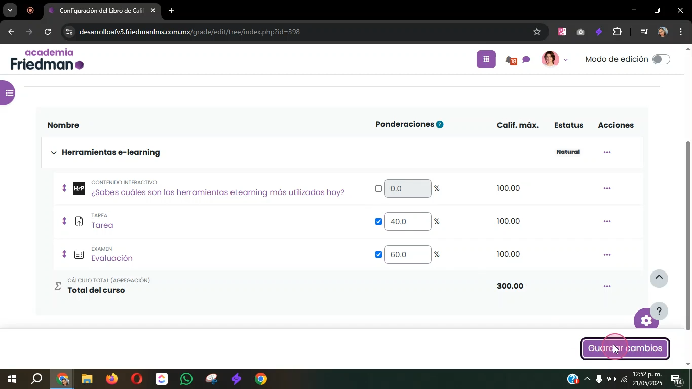Open WhatsApp from the taskbar
Viewport: 692px width, 389px height.
186,379
